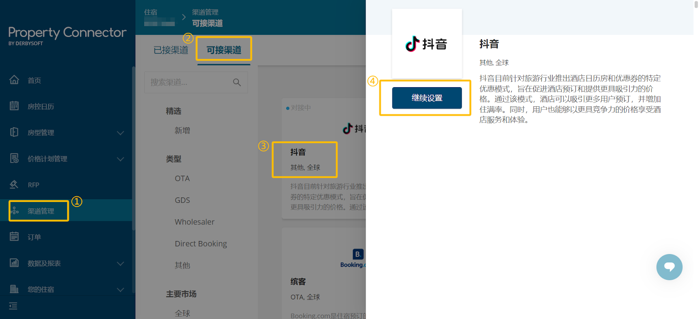Select the 房型管理 room type icon
Viewport: 699px width, 319px height.
coord(14,132)
